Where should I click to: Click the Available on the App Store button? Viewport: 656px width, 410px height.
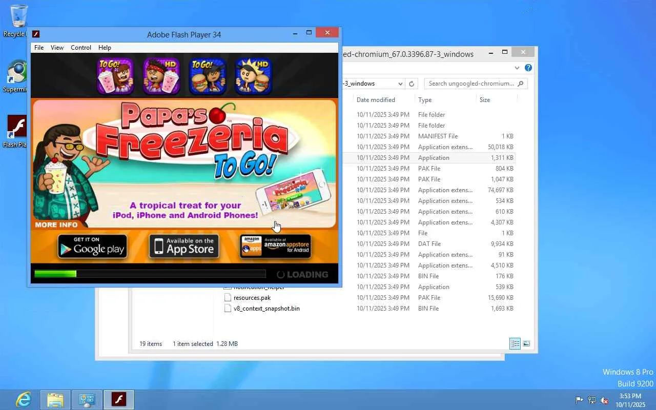(184, 246)
